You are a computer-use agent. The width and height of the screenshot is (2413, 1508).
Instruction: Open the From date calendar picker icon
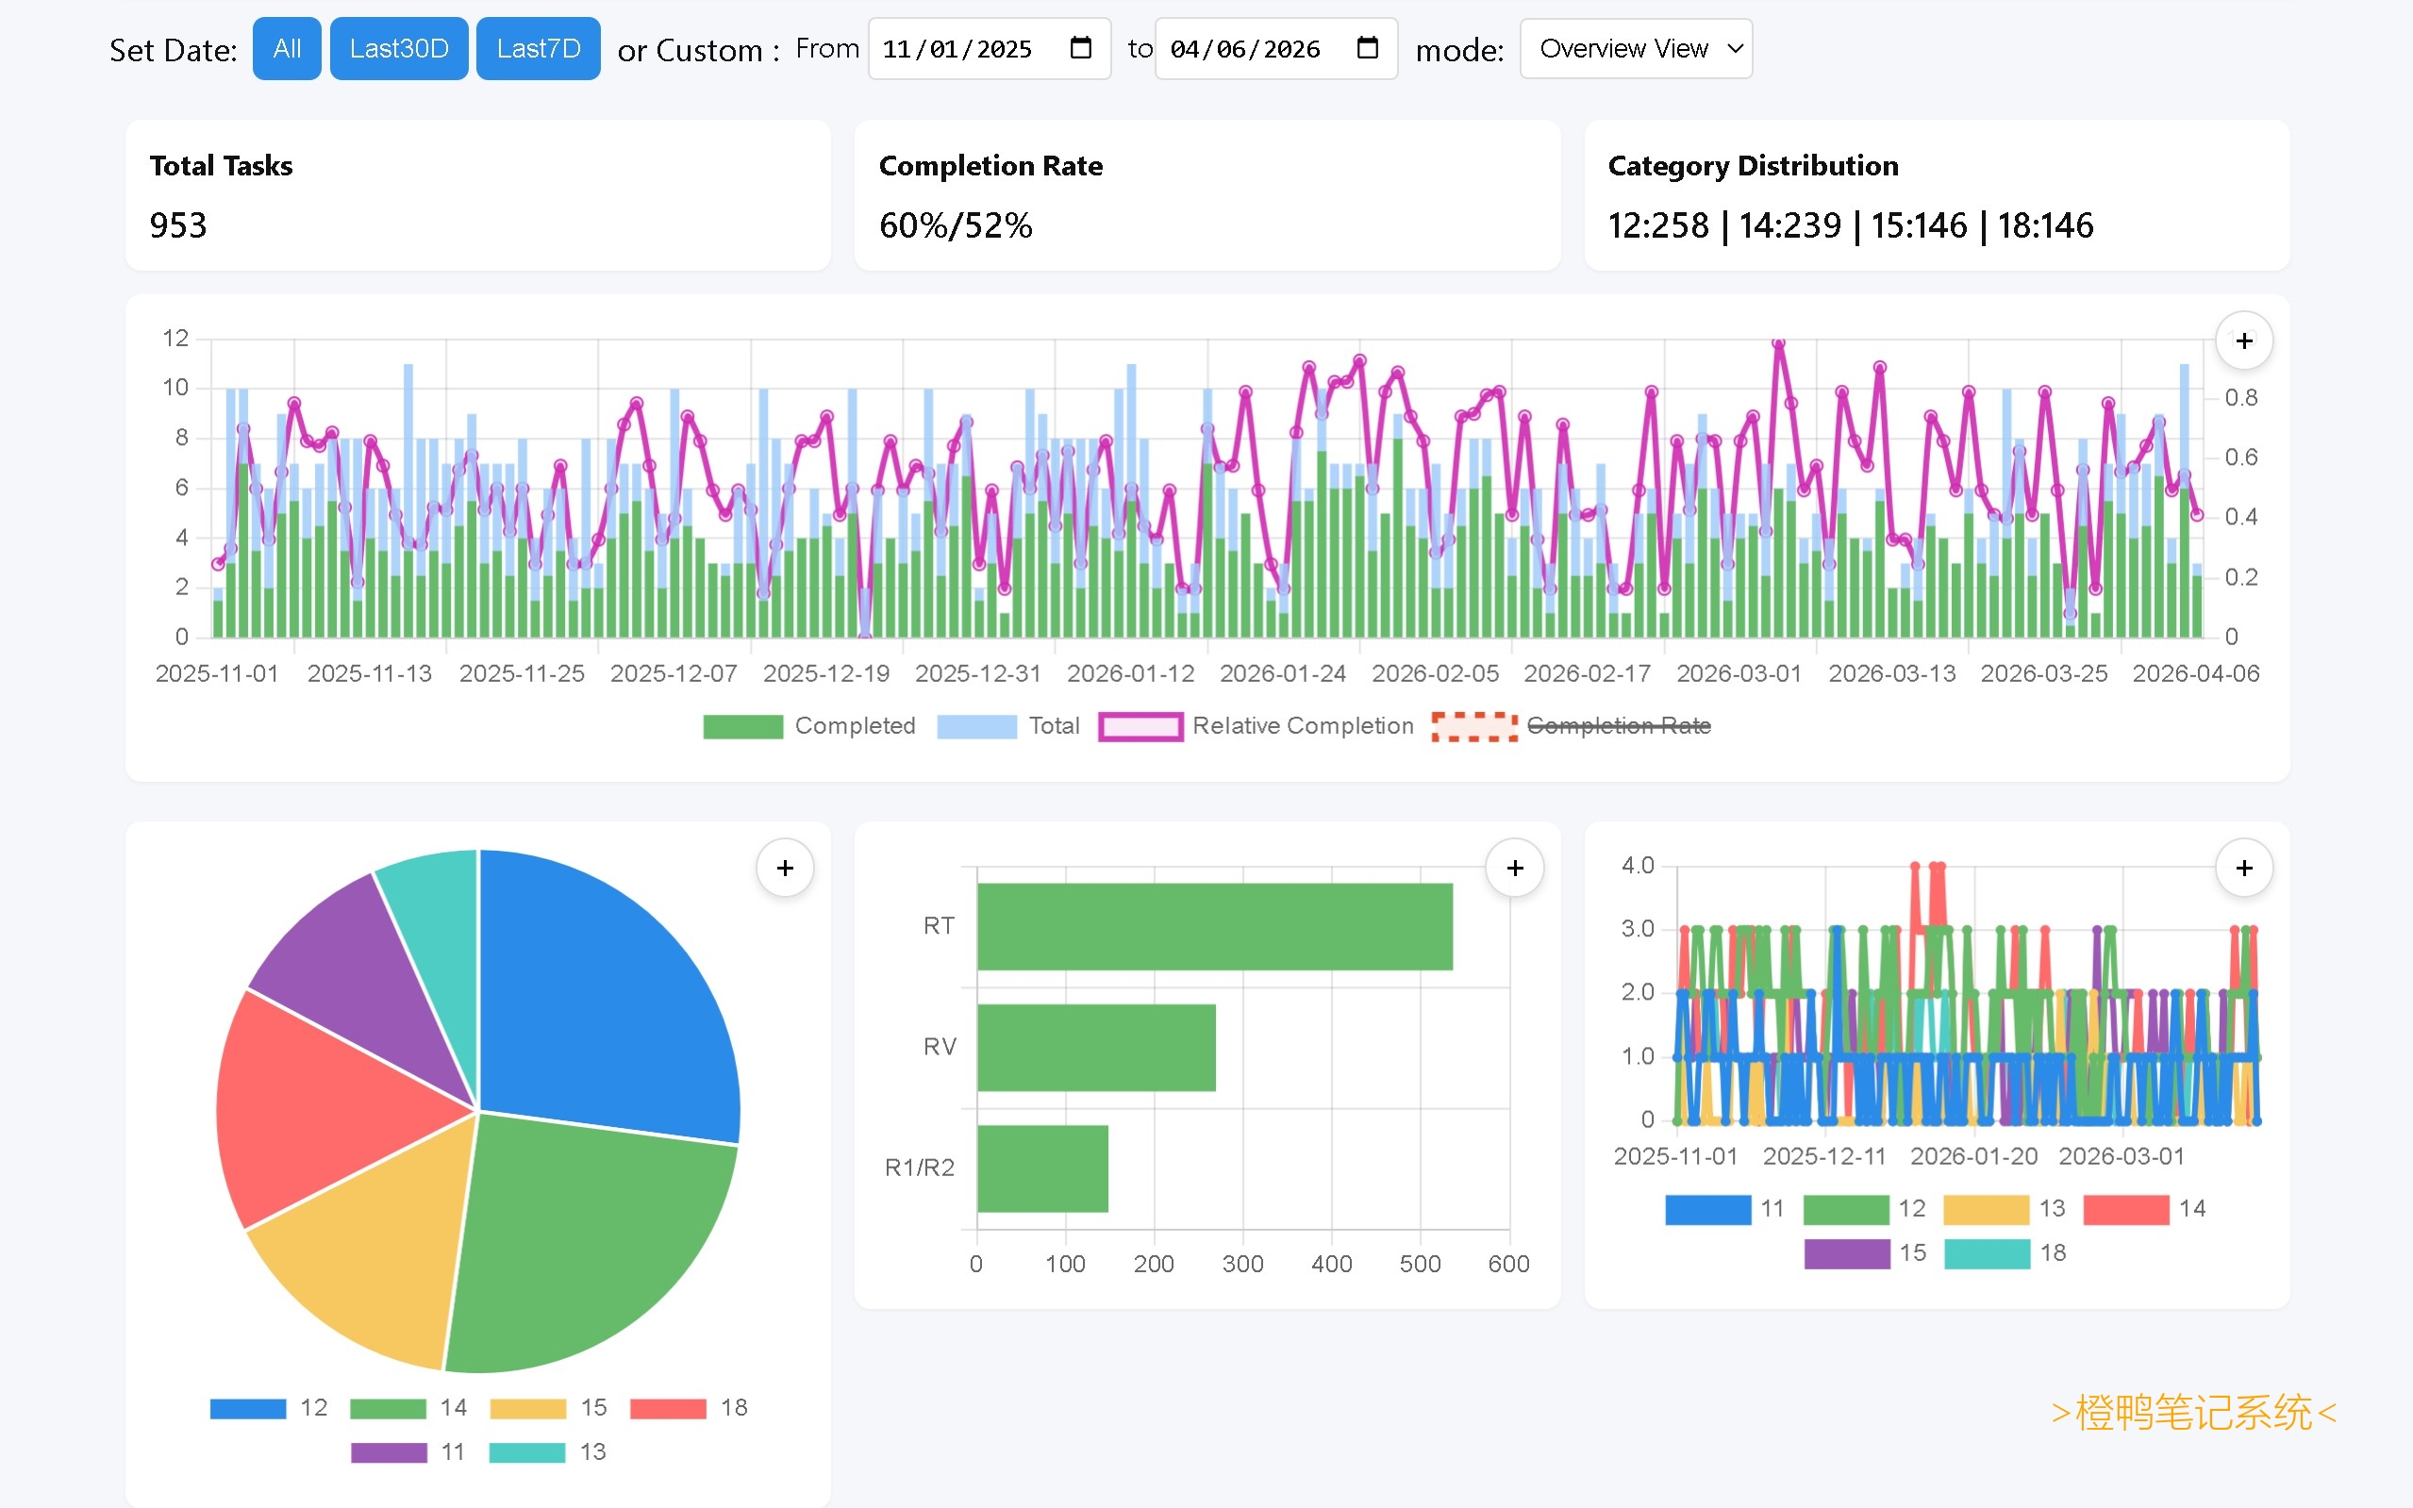tap(1080, 48)
